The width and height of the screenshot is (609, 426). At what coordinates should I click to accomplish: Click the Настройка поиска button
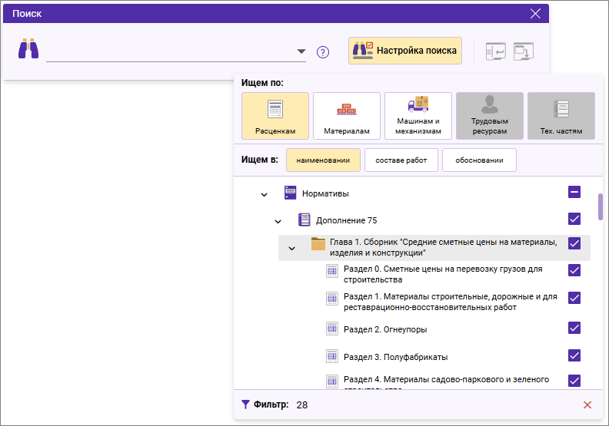[x=405, y=51]
